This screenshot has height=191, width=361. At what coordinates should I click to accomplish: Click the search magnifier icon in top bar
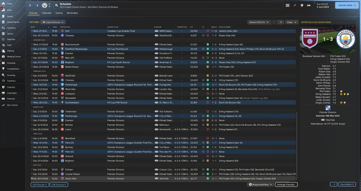(56, 5)
